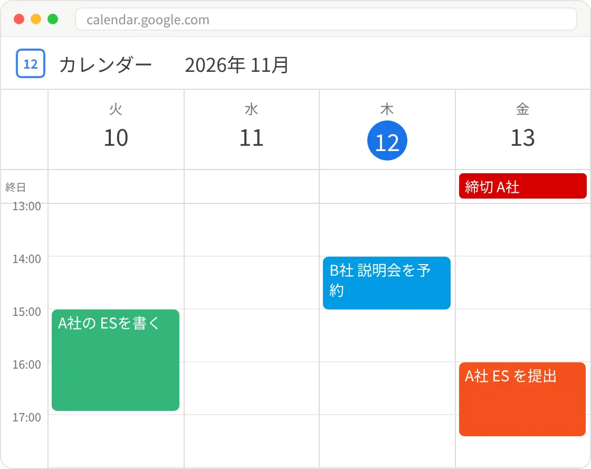
Task: Click the カレンダー title text
Action: (x=106, y=64)
